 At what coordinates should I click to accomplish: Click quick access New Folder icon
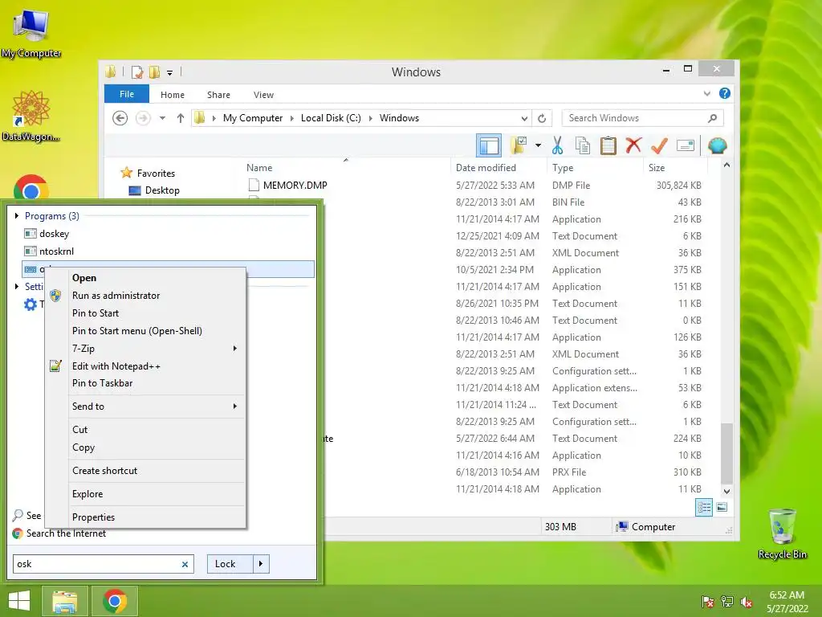(154, 72)
